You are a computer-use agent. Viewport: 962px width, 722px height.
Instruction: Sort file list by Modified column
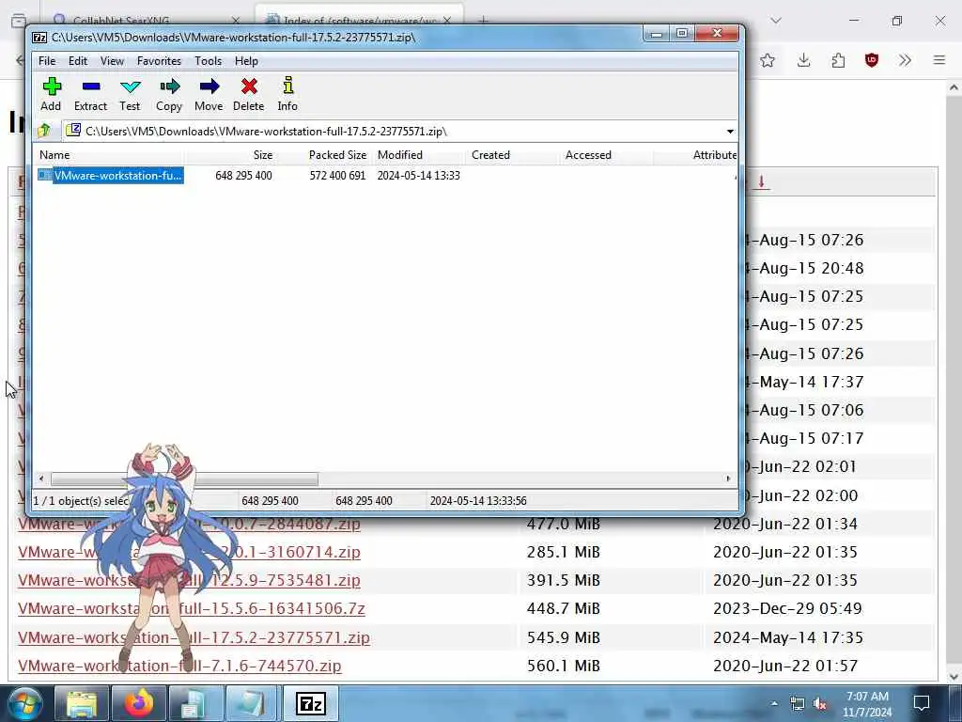(419, 155)
